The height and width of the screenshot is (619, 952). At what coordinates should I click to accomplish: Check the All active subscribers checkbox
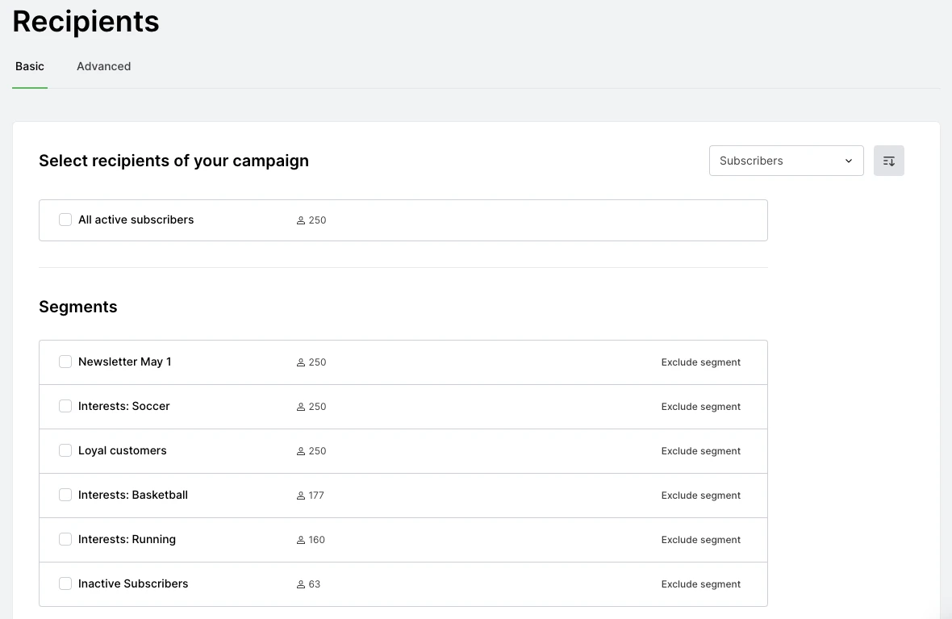point(65,220)
